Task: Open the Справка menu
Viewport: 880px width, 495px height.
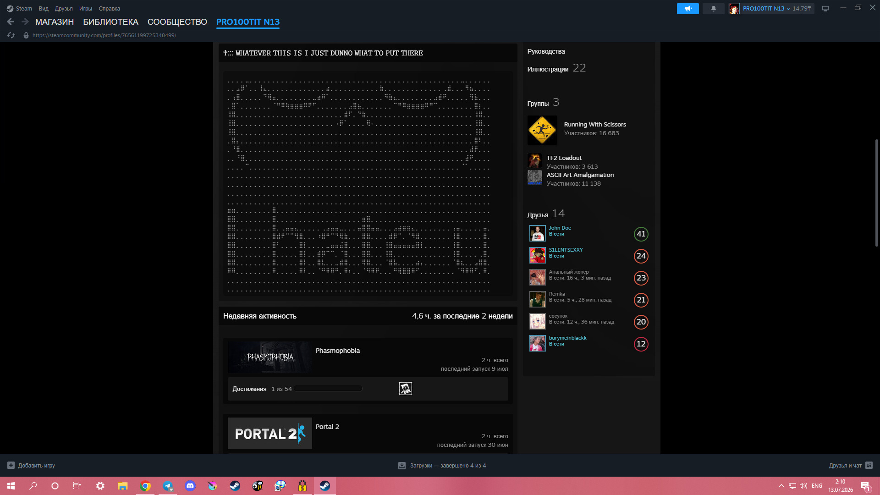Action: coord(110,9)
